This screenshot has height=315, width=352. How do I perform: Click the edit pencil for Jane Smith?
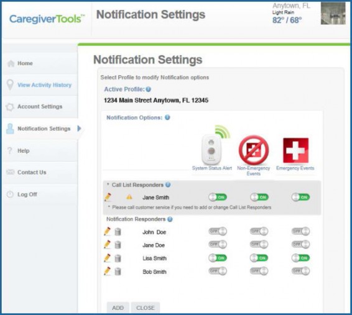[x=108, y=197]
